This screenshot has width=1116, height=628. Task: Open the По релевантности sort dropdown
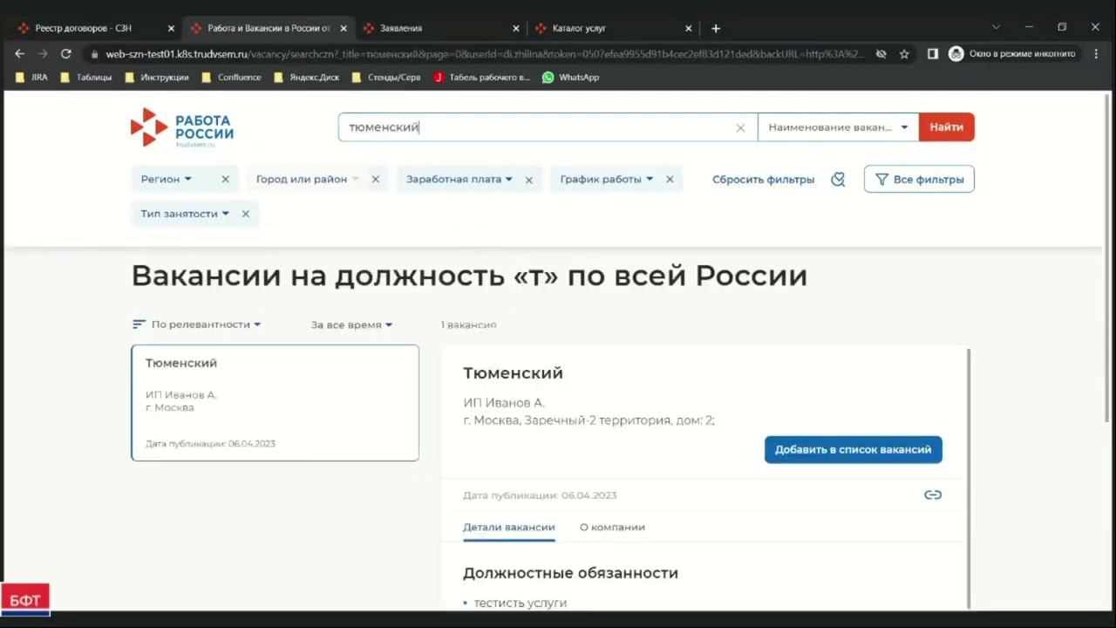click(197, 324)
